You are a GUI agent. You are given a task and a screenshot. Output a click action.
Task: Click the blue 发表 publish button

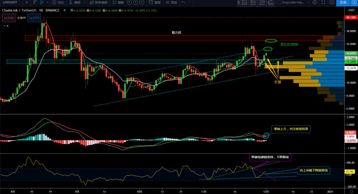click(x=343, y=2)
